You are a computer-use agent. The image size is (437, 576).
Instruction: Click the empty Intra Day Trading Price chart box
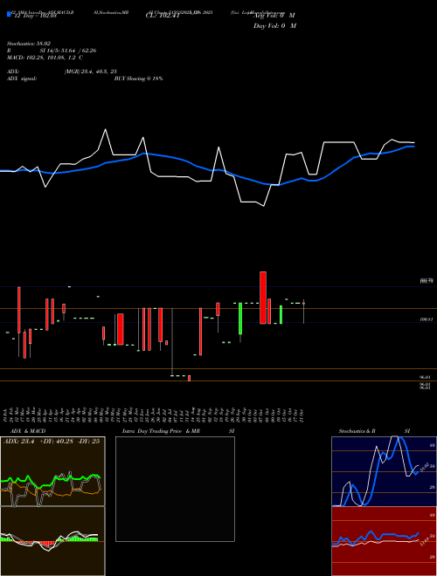tap(175, 489)
